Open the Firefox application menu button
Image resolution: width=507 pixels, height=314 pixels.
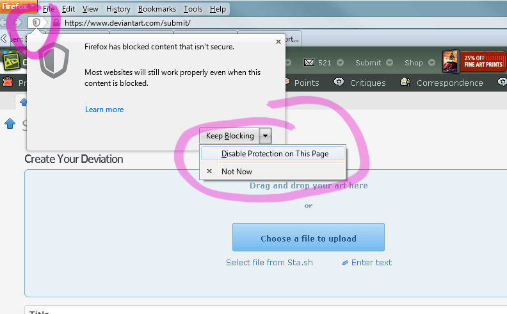19,6
